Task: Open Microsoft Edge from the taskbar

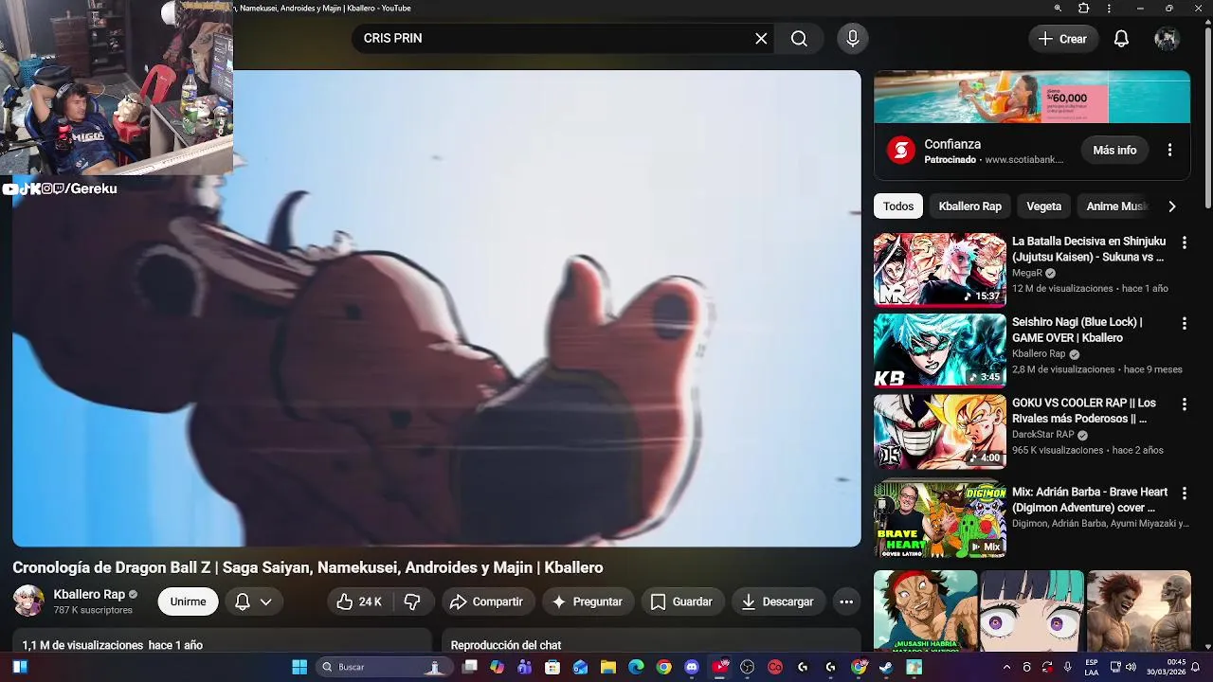Action: coord(636,667)
